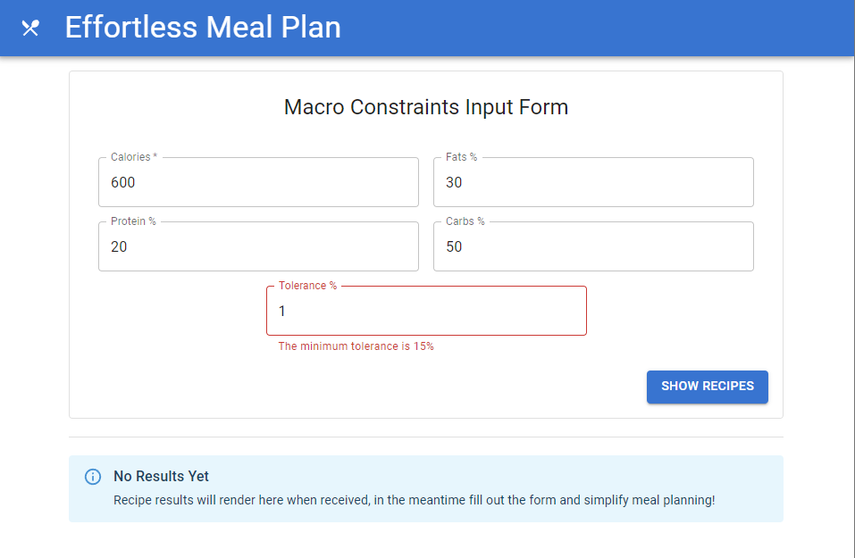The image size is (855, 558).
Task: Click inside the Carbs % field
Action: point(592,246)
